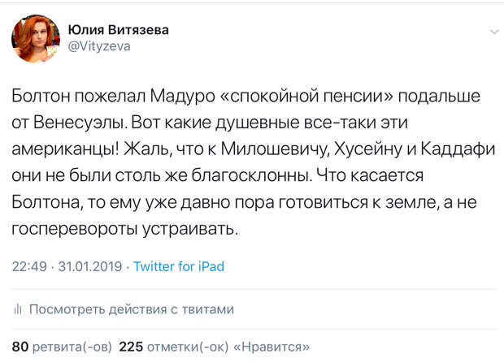
Task: Click the name Каддафи in the tweet
Action: (458, 149)
